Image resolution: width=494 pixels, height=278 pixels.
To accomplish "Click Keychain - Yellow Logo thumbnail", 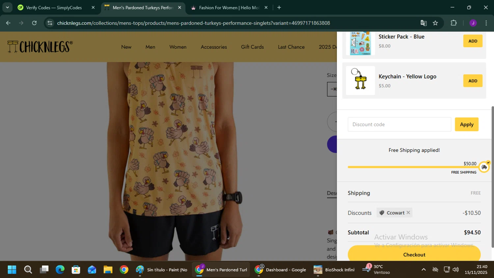I will [x=360, y=80].
